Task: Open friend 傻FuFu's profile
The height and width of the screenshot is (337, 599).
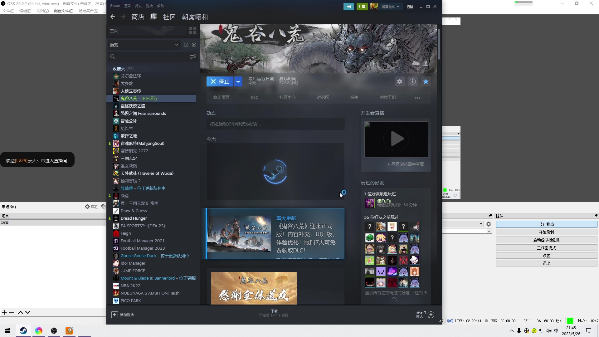Action: 384,201
